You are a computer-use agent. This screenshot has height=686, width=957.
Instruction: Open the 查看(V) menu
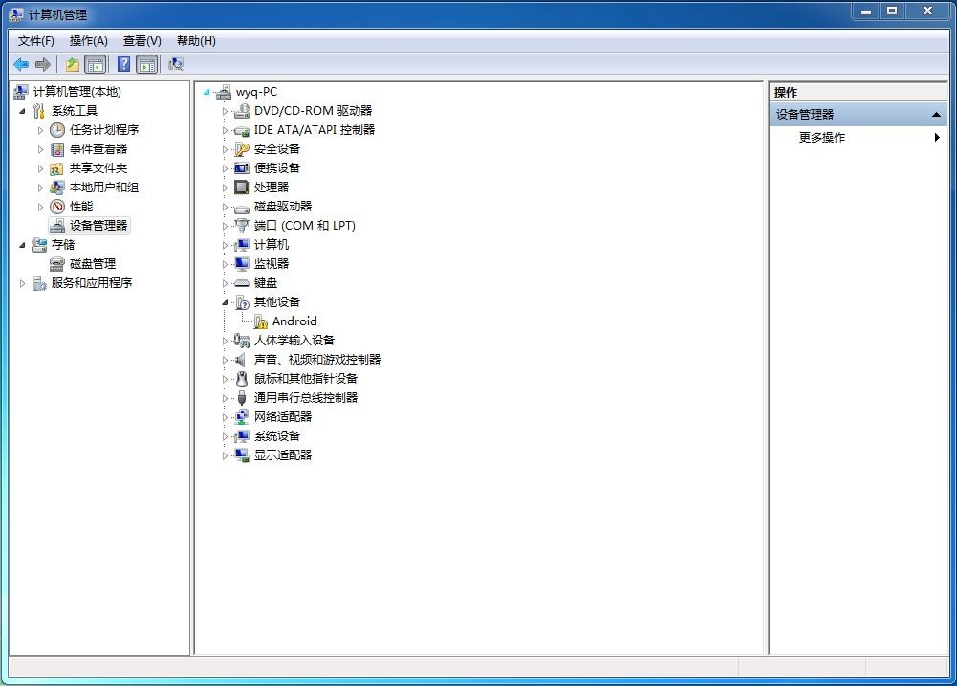[141, 41]
